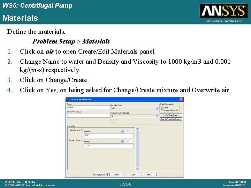The height and width of the screenshot is (188, 251).
Task: Click the Close button at dialog bottom
Action: tap(133, 174)
